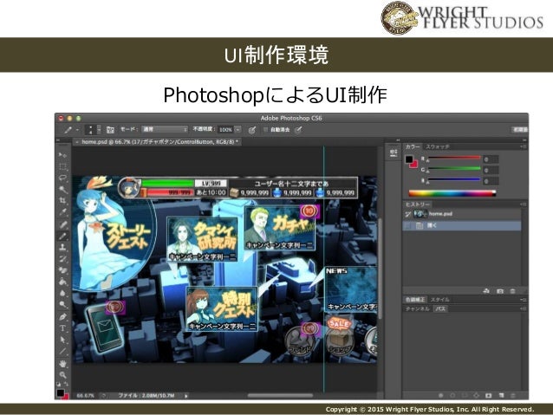Image resolution: width=553 pixels, height=415 pixels.
Task: Click the rainbow color spectrum ramp
Action: [452, 193]
